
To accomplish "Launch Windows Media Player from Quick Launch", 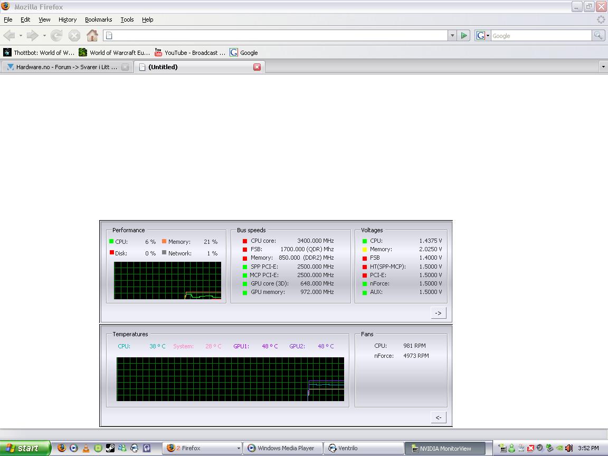I will click(74, 448).
